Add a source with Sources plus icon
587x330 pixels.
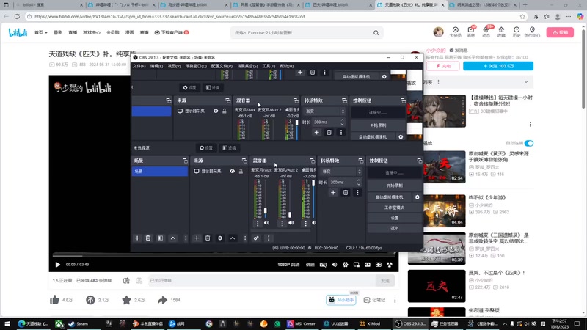pos(197,238)
